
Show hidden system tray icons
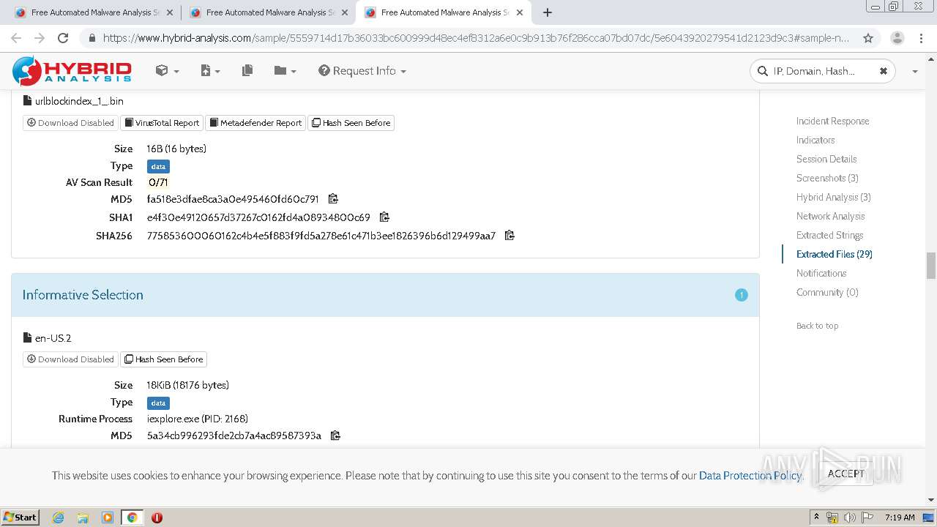tap(816, 517)
